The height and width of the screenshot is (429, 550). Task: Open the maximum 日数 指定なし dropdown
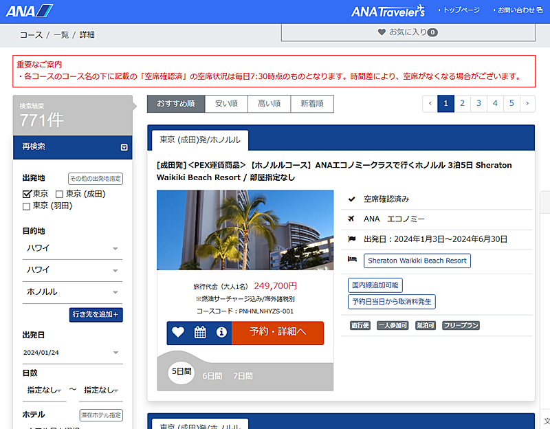(101, 390)
